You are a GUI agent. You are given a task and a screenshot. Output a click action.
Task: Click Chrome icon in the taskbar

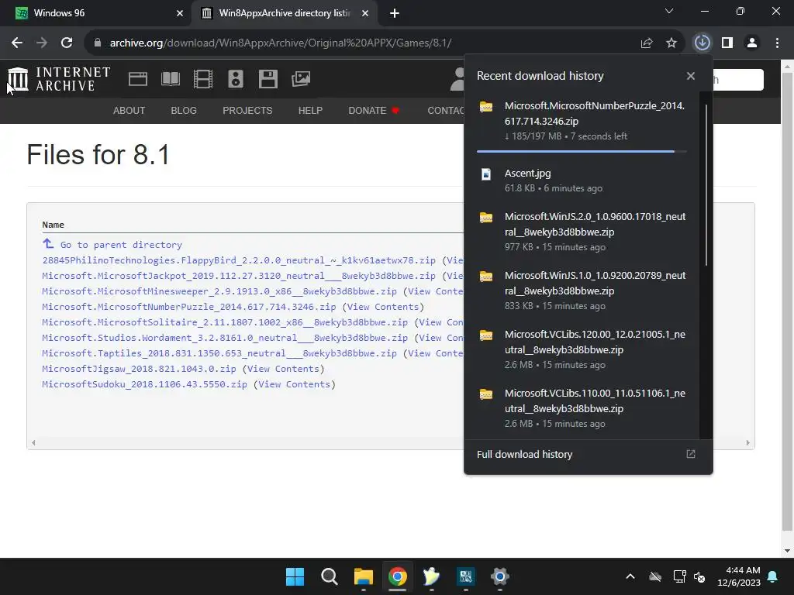[x=398, y=576]
